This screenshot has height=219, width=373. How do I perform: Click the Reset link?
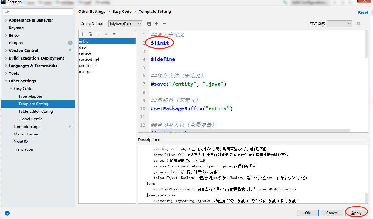point(363,12)
